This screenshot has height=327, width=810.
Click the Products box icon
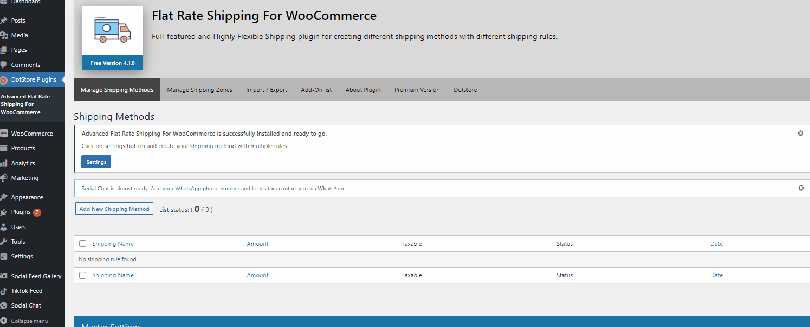[4, 148]
